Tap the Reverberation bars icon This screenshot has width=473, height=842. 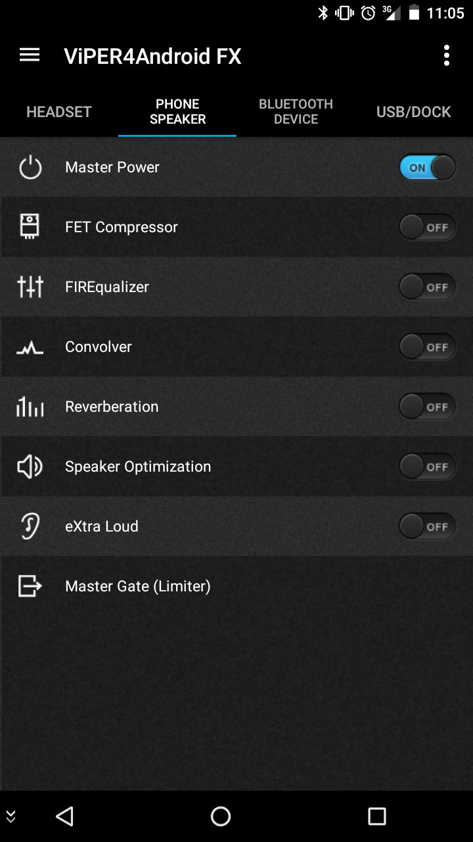(x=30, y=407)
